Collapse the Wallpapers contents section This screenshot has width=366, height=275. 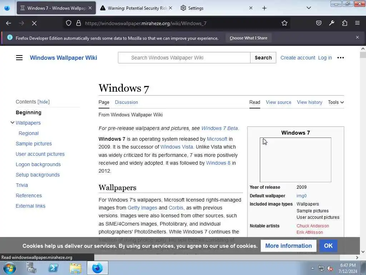coord(13,122)
